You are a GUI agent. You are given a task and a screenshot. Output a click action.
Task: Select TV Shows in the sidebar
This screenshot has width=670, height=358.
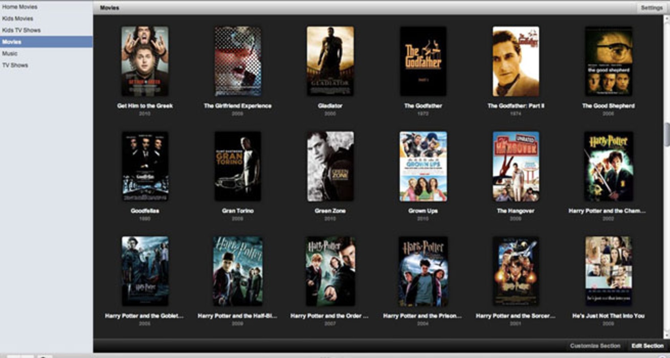(15, 65)
